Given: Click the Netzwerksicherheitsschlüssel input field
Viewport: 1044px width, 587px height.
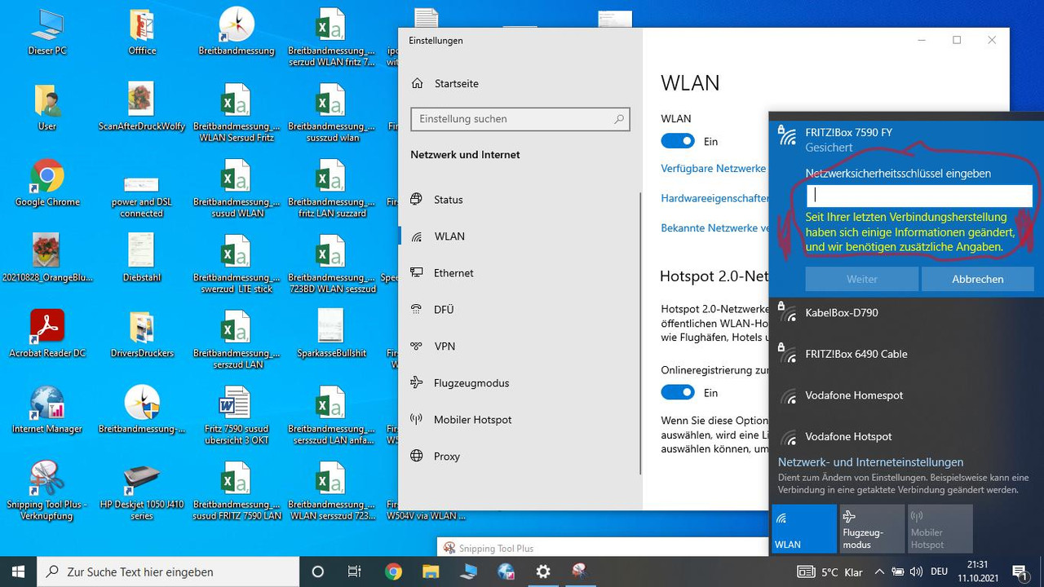Looking at the screenshot, I should point(919,196).
